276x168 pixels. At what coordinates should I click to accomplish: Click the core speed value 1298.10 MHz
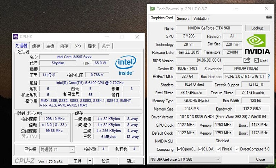click(54, 119)
